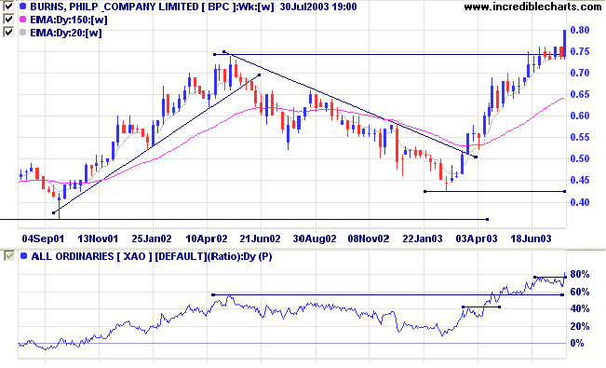606x368 pixels.
Task: Click the 20% ratio axis value
Action: click(580, 326)
